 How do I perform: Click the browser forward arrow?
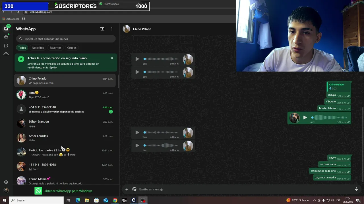click(11, 12)
